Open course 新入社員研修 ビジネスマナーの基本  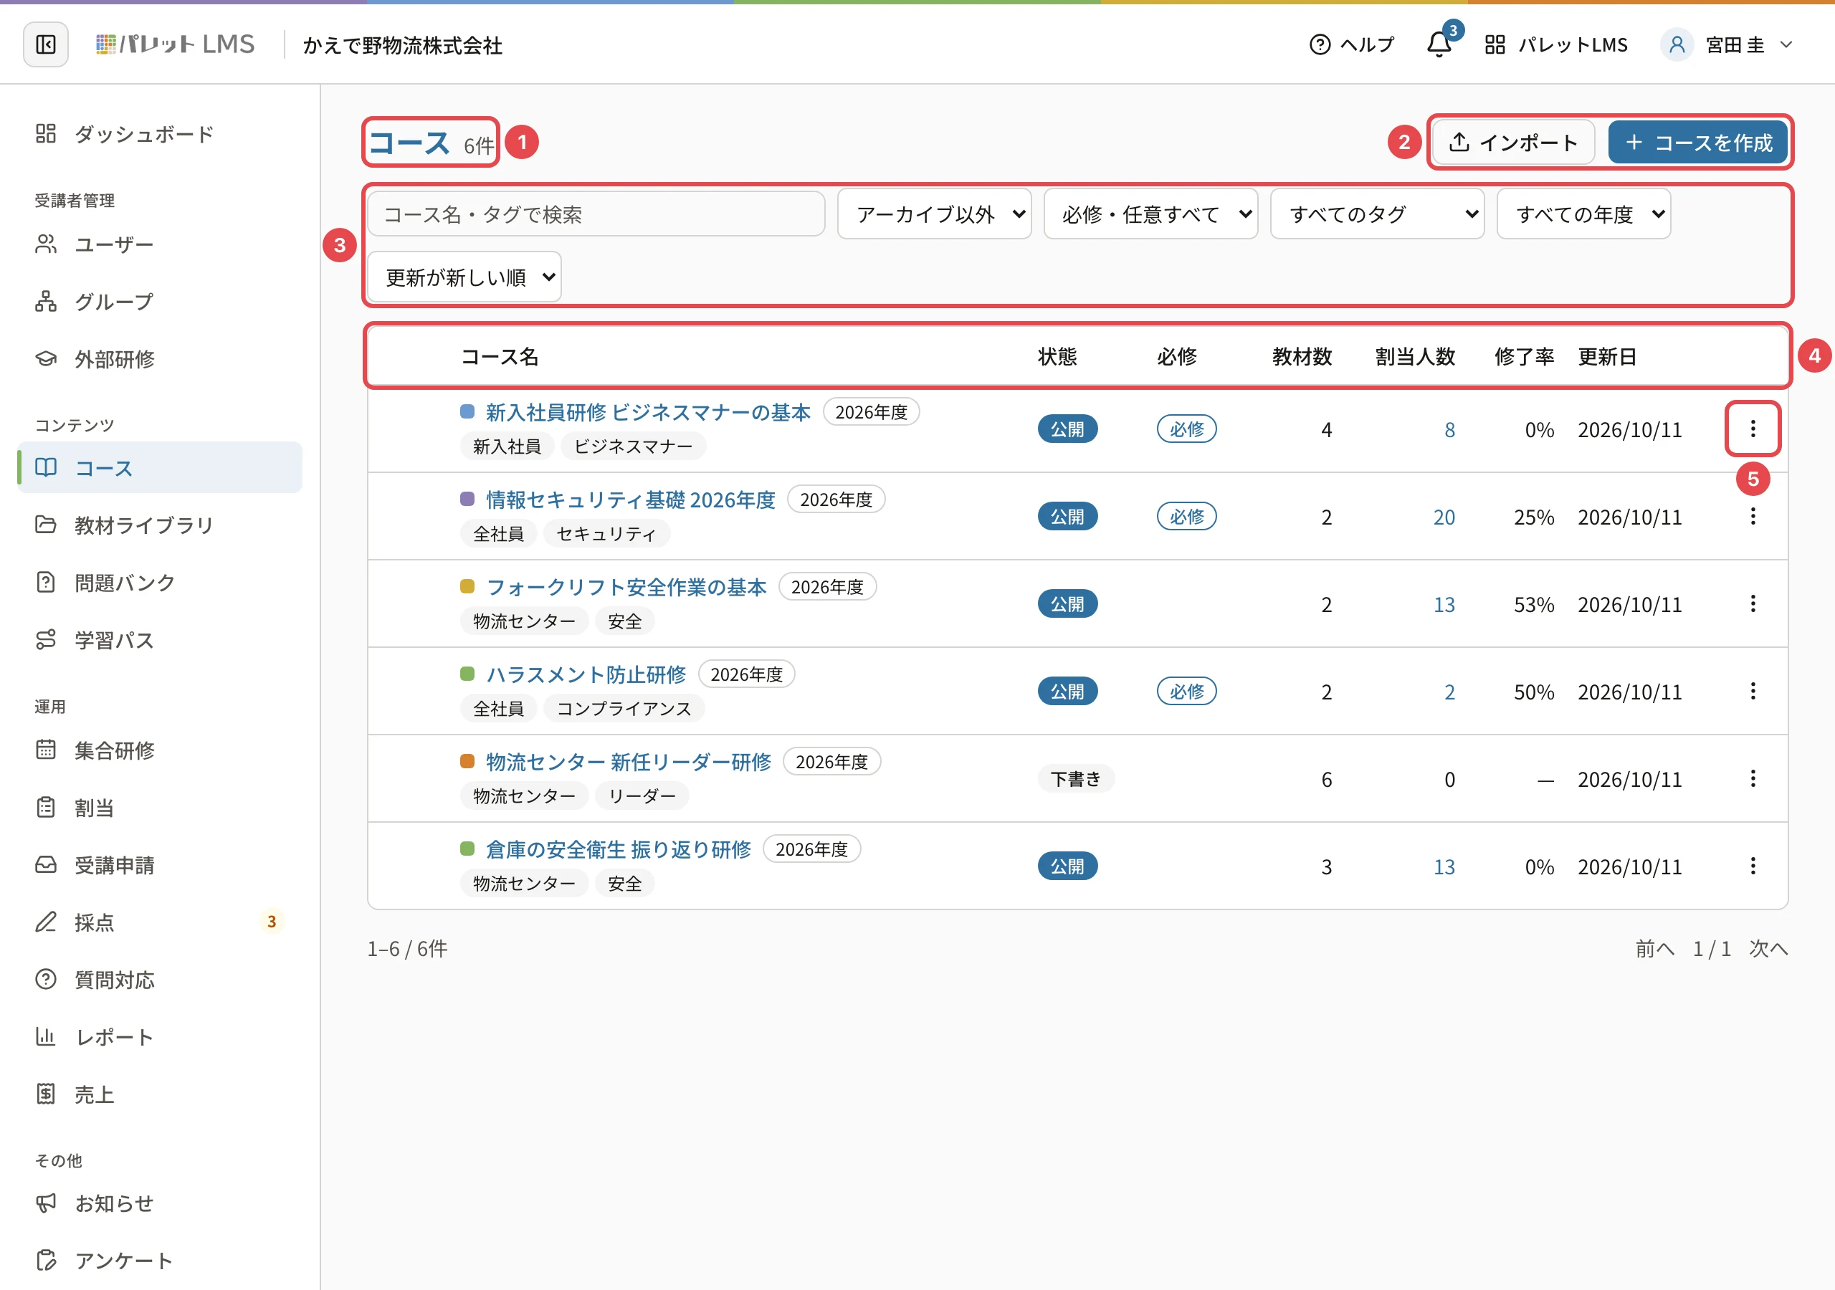coord(648,412)
